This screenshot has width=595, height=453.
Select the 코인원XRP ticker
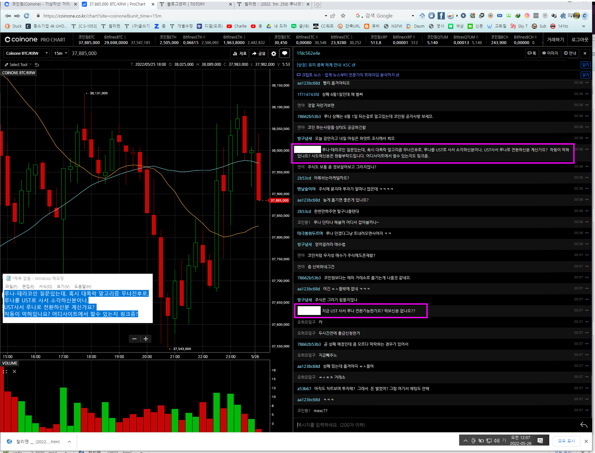[x=379, y=40]
